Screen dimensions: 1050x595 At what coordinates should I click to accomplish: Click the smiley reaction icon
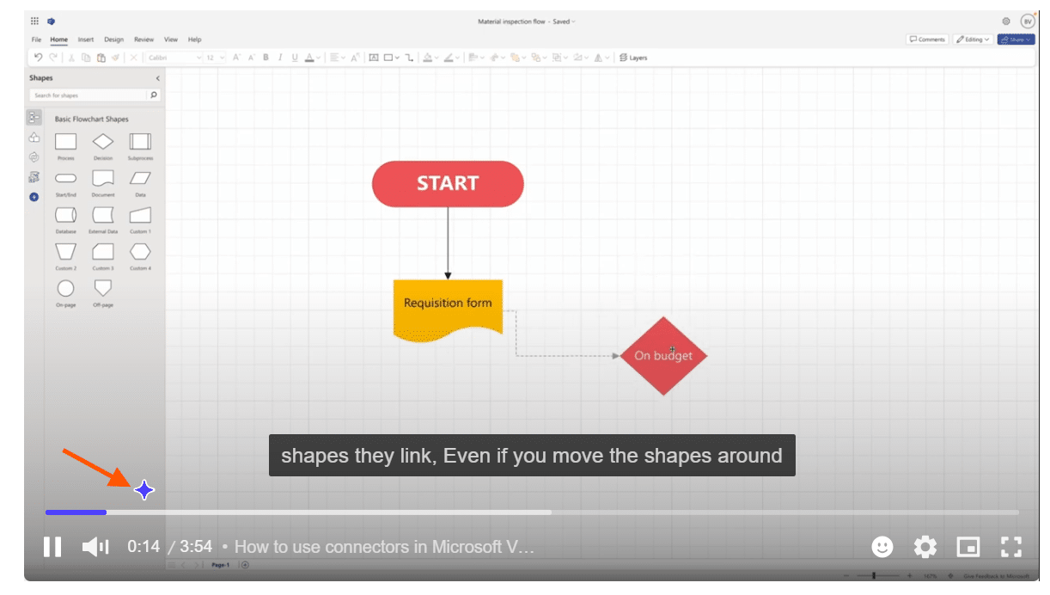pyautogui.click(x=882, y=547)
